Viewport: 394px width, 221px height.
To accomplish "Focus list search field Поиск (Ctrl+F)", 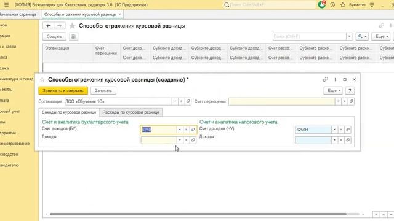I will (x=309, y=37).
